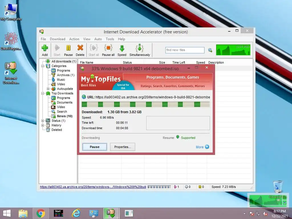The width and height of the screenshot is (292, 219).
Task: Click the Delete toolbar icon
Action: [80, 50]
